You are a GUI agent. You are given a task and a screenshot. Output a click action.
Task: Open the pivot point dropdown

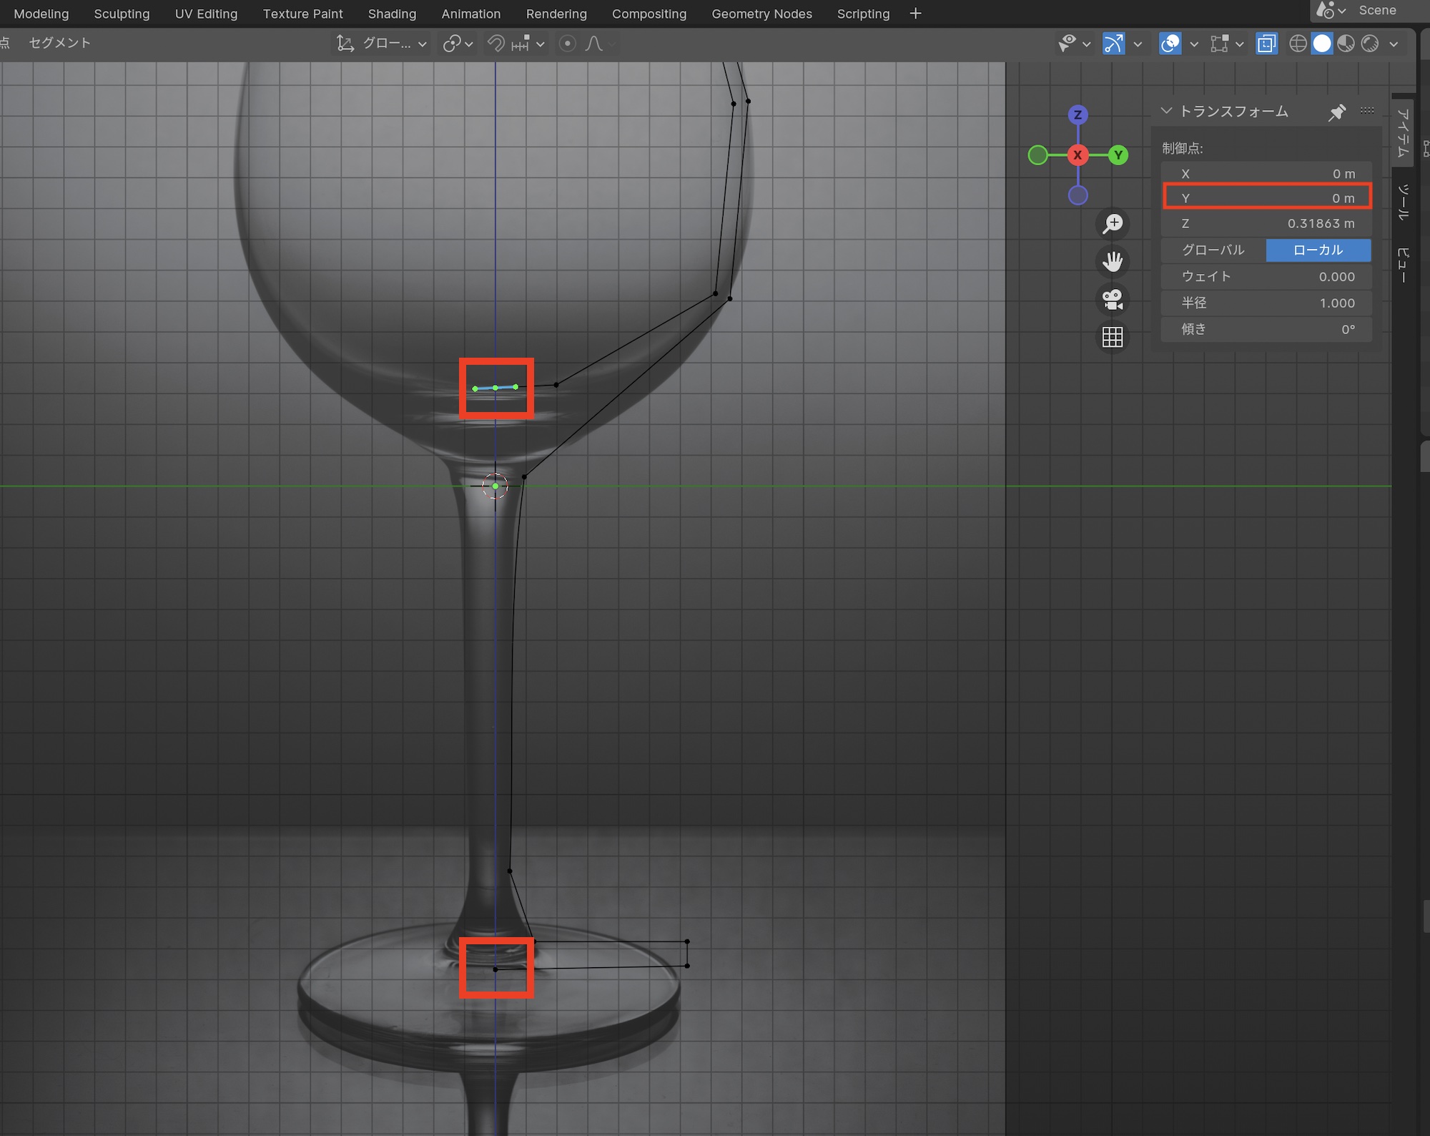pos(458,44)
